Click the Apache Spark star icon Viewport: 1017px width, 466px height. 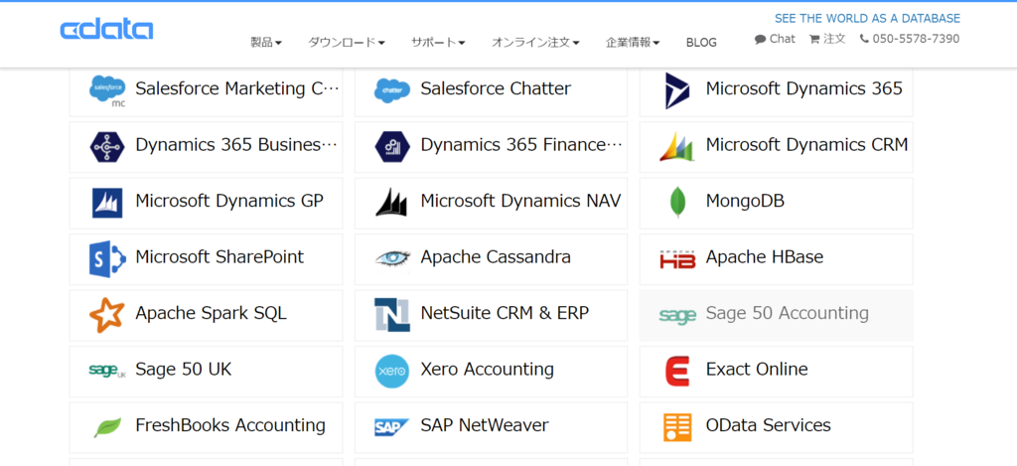106,314
